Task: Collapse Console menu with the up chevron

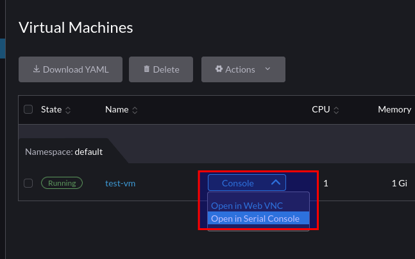Action: pyautogui.click(x=276, y=183)
